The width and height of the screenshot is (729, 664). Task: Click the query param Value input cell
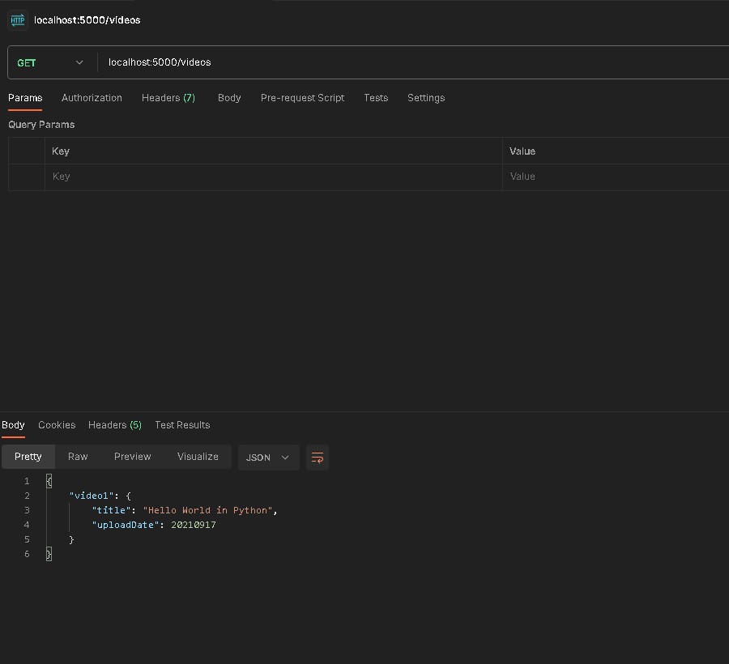pyautogui.click(x=616, y=177)
